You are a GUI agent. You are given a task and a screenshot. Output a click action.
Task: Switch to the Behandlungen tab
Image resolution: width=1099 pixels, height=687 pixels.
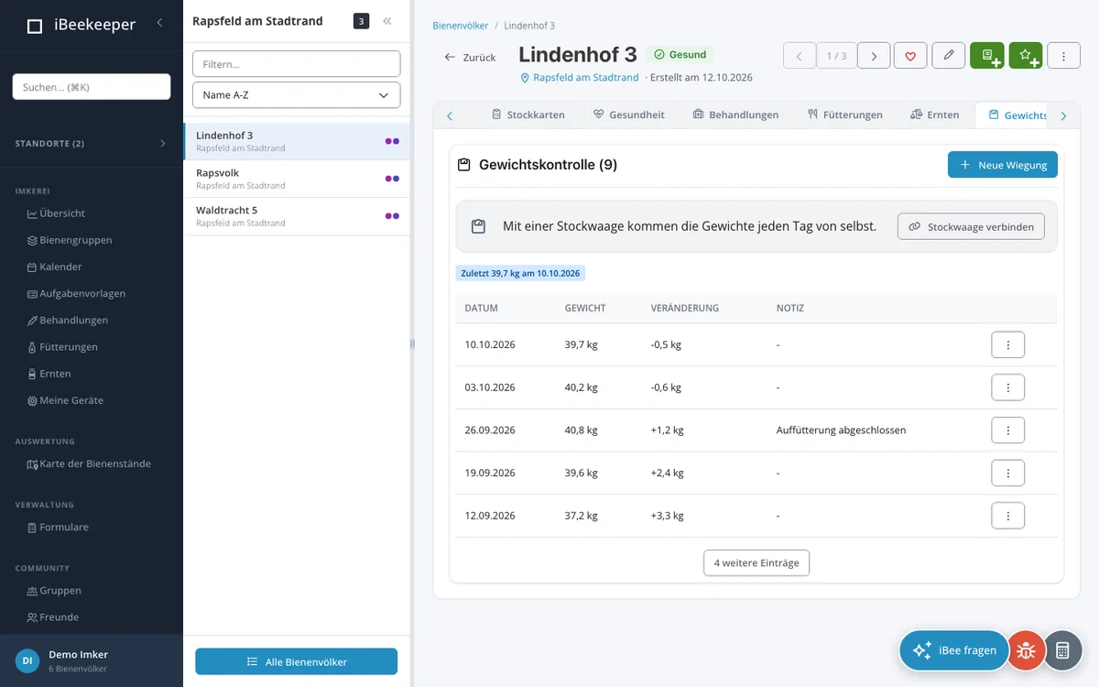coord(735,115)
